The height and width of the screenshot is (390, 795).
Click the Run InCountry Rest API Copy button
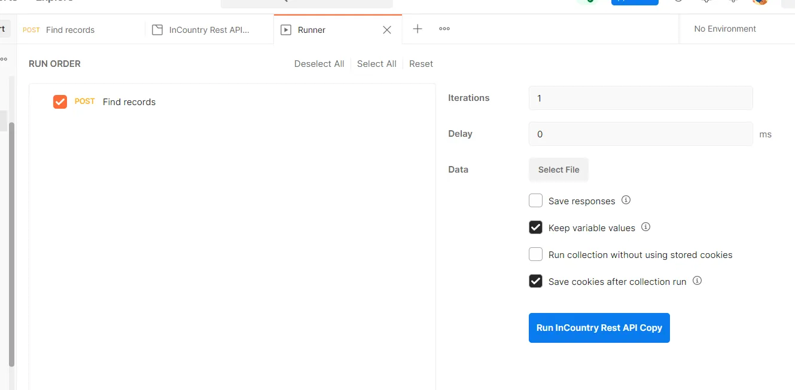599,327
